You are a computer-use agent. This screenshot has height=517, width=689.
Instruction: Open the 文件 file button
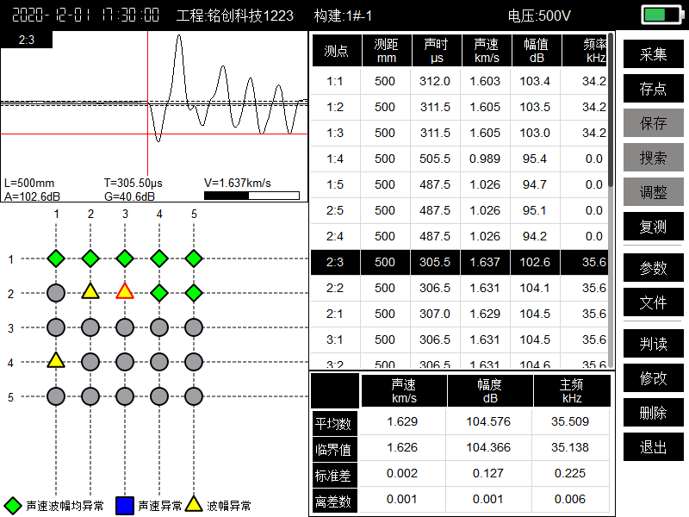click(653, 302)
